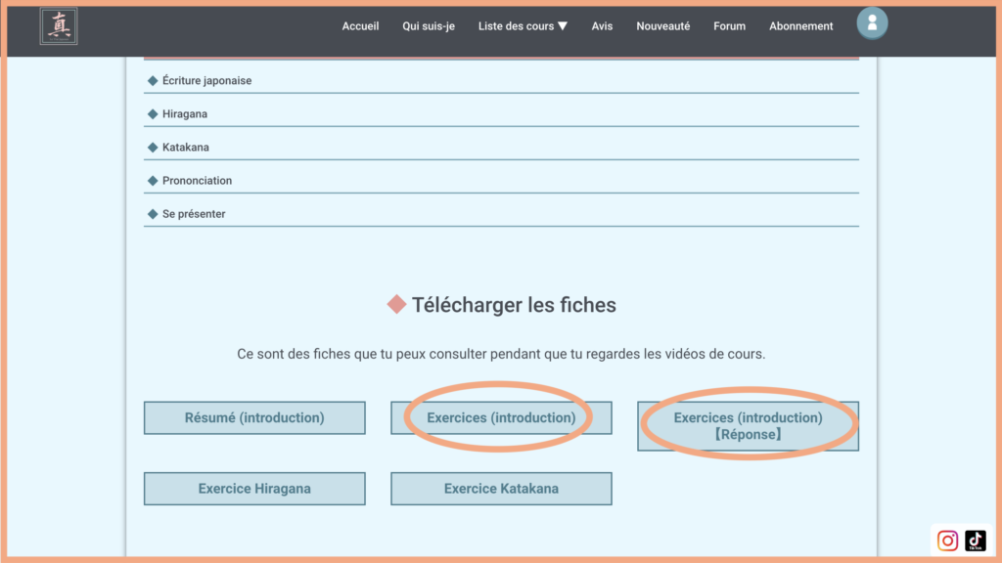Expand the Liste des cours dropdown

[523, 26]
